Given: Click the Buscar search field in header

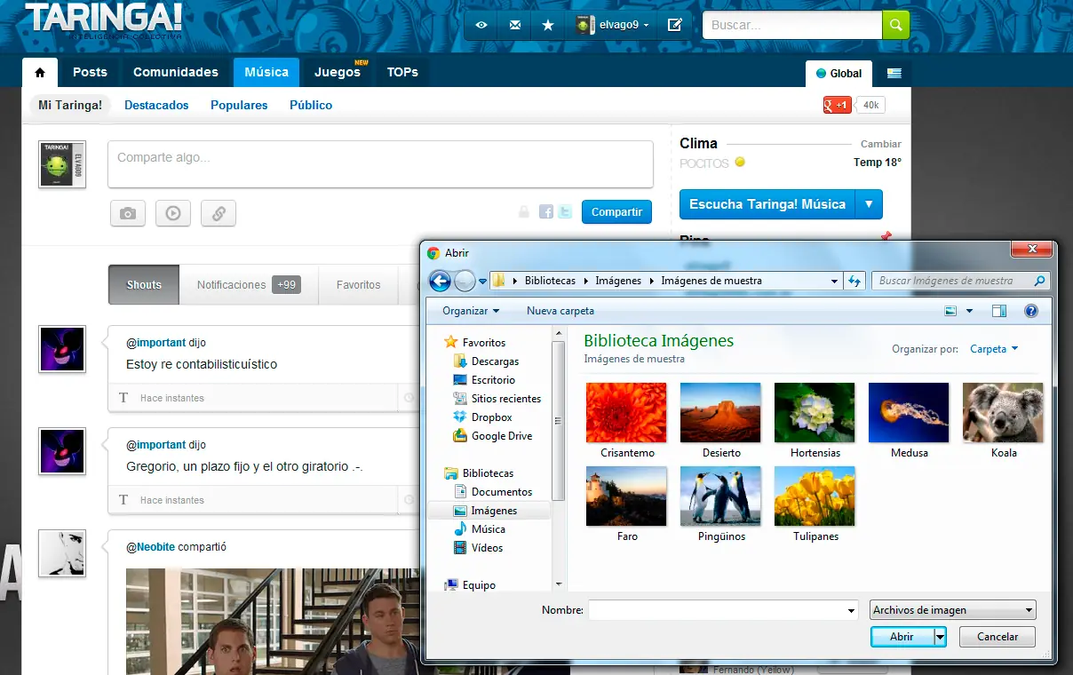Looking at the screenshot, I should [792, 25].
